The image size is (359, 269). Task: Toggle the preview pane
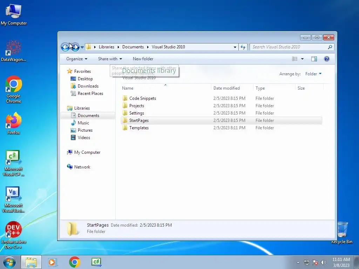(x=314, y=59)
